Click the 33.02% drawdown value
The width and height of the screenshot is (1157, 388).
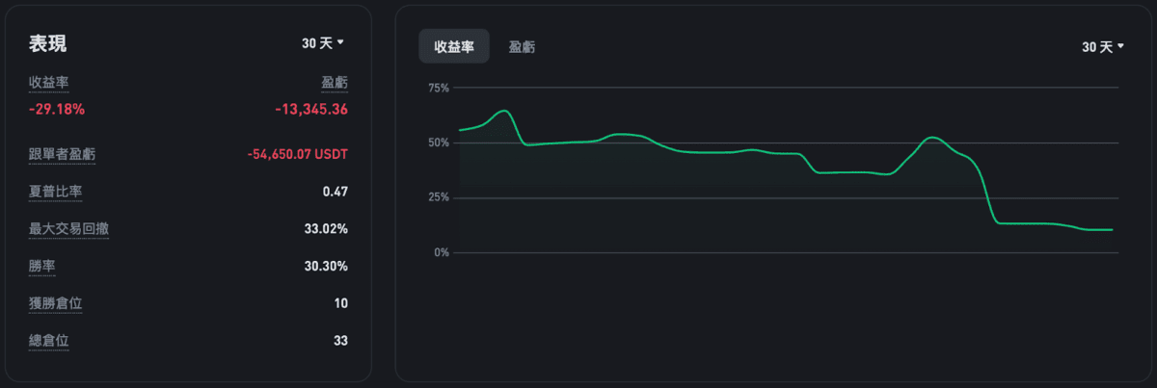[326, 229]
